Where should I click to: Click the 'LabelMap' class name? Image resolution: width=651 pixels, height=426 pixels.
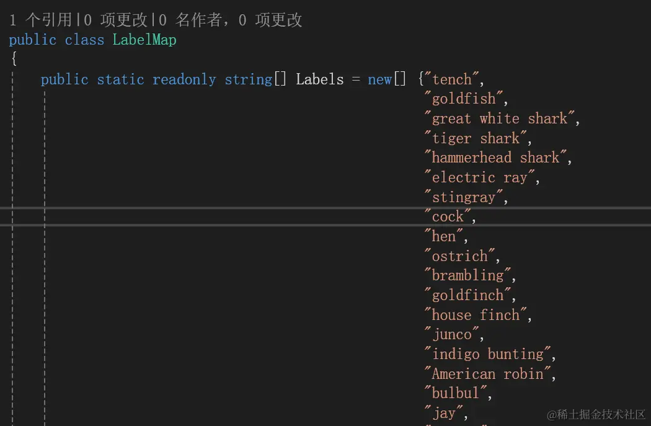click(144, 40)
